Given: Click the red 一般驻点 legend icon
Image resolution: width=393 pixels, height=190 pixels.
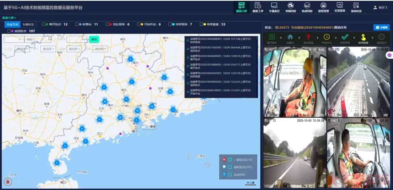Looking at the screenshot, I should tap(224, 160).
